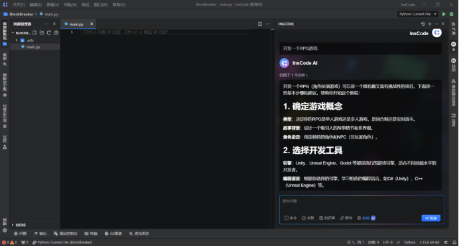Click the 命令 command option in chat input
The width and height of the screenshot is (459, 246).
[x=291, y=218]
